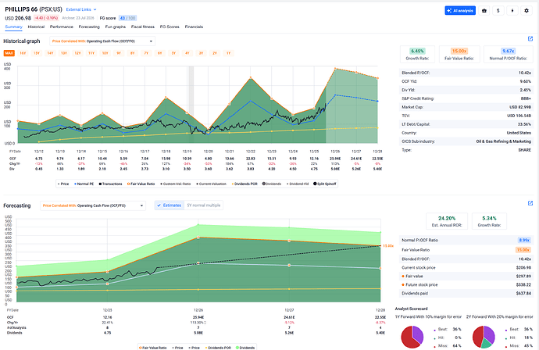The width and height of the screenshot is (539, 350).
Task: Open Forecasting chart in external view icon
Action: 530,203
